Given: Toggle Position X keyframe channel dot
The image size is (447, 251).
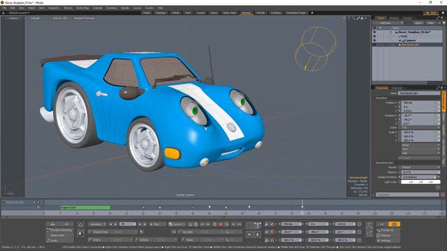Looking at the screenshot, I should [x=400, y=102].
